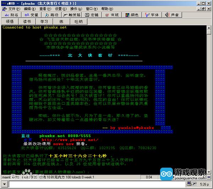Click into the command input line
Image resolution: width=213 pixels, height=189 pixels.
click(x=97, y=184)
